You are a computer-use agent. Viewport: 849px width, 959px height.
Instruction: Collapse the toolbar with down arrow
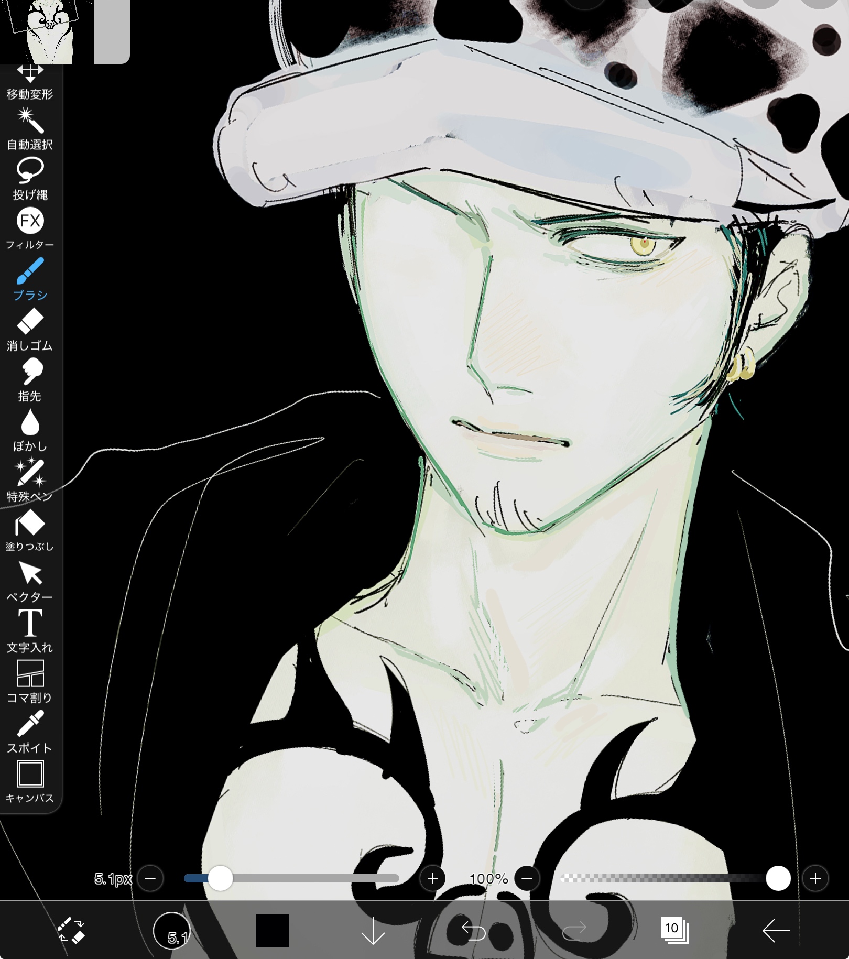coord(373,930)
